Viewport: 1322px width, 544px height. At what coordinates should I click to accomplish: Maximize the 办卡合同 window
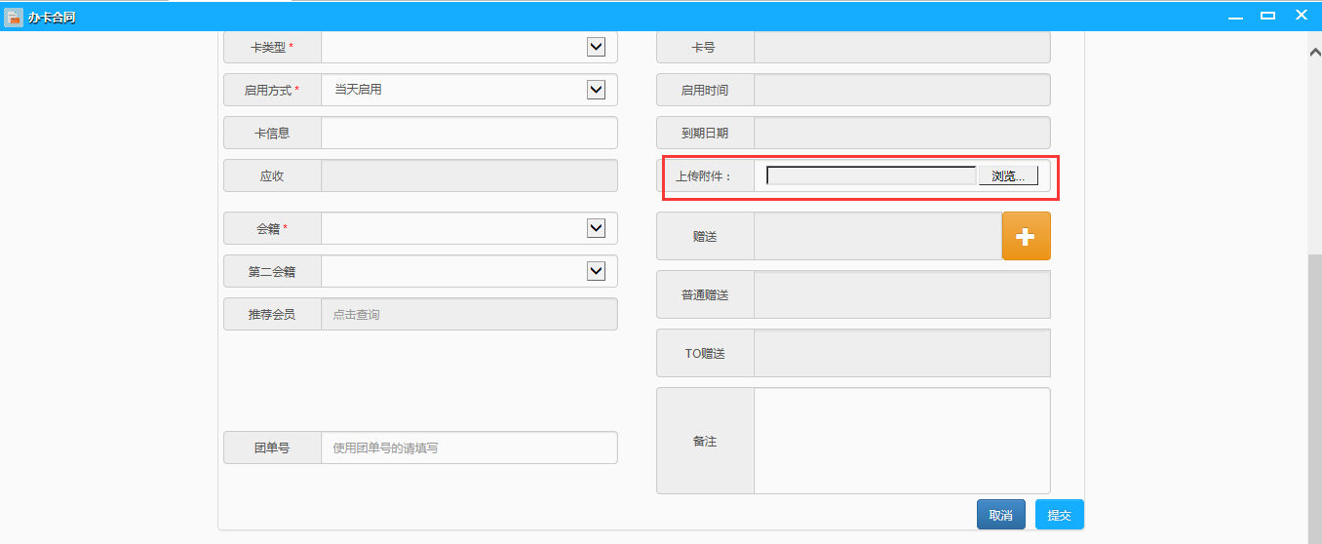[x=1267, y=16]
